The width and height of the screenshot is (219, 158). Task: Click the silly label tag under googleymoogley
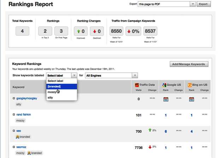[x=19, y=104]
